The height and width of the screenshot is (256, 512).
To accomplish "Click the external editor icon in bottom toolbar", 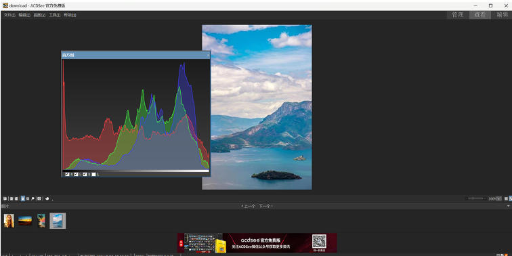I will [47, 198].
